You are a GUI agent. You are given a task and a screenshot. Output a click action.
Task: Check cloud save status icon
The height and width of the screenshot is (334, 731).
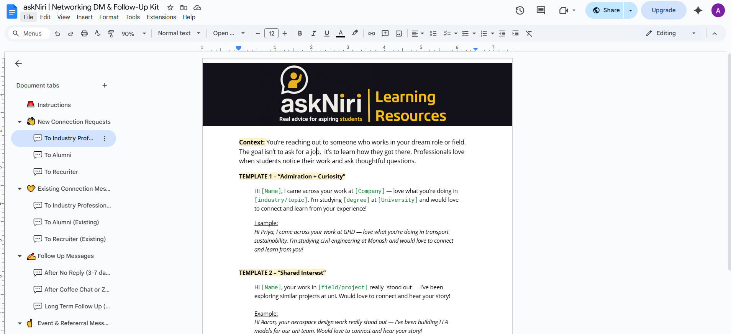tap(197, 7)
